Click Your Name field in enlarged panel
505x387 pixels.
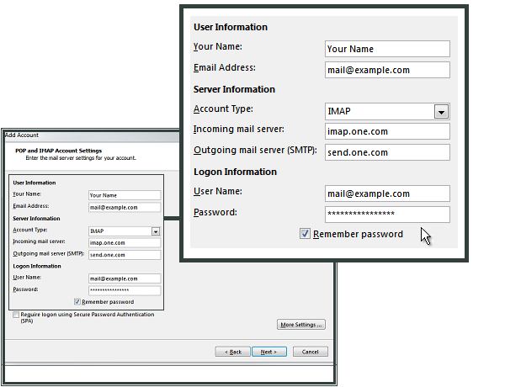point(387,49)
